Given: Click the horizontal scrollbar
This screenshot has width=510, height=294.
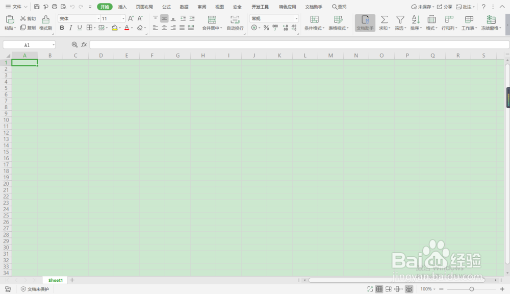Looking at the screenshot, I should tap(396, 280).
